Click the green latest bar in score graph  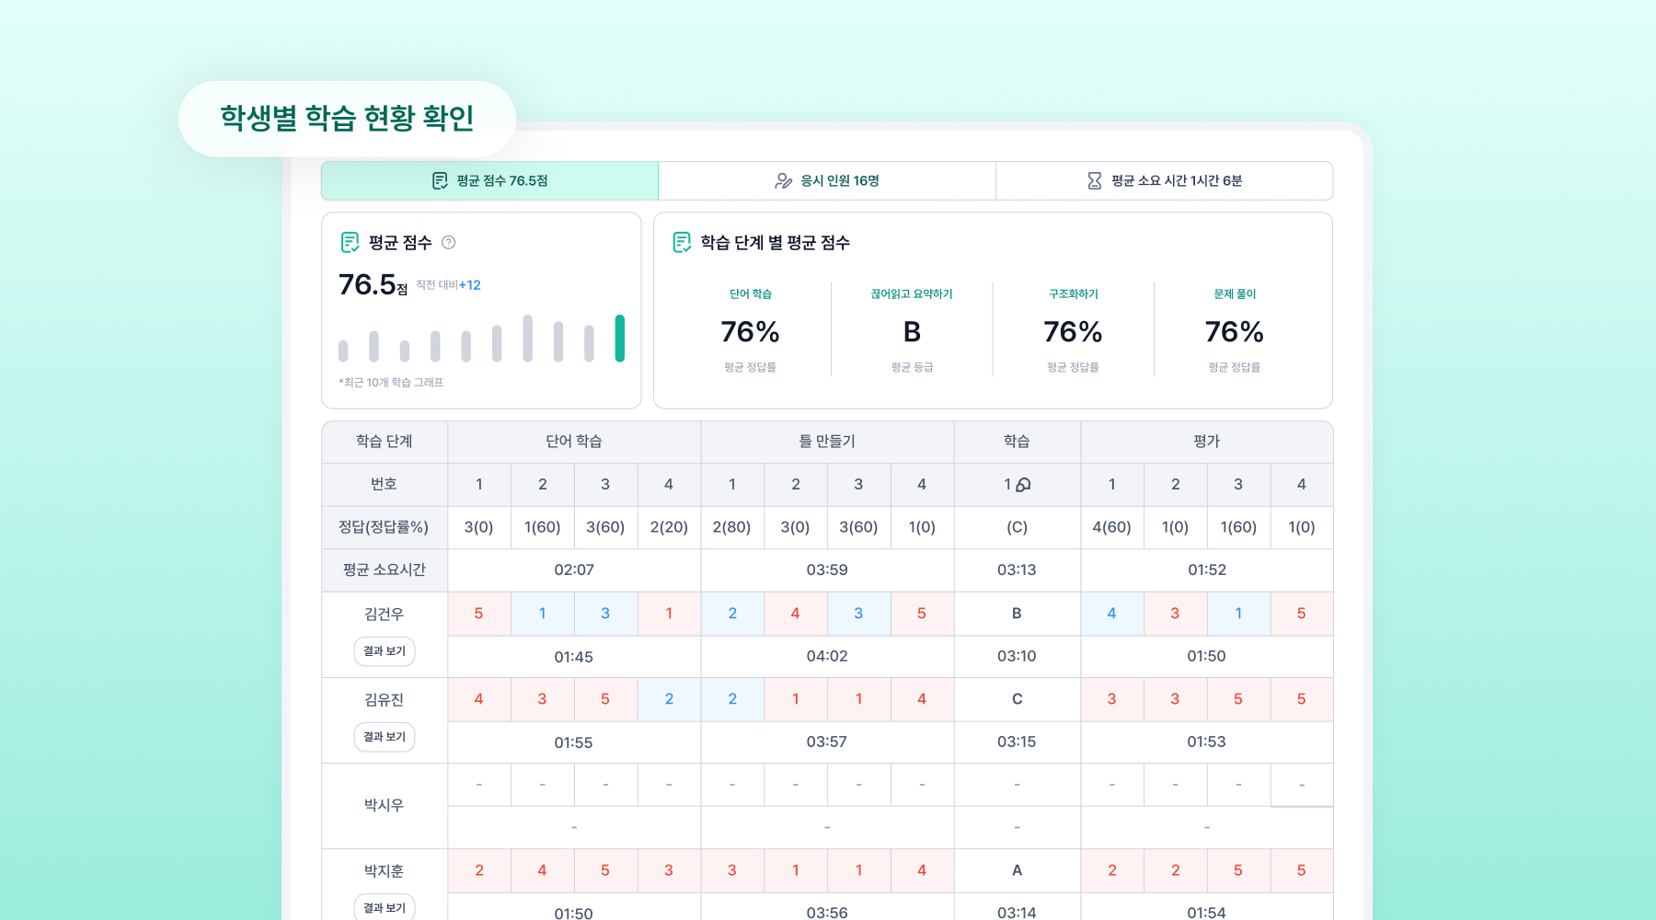pos(619,339)
